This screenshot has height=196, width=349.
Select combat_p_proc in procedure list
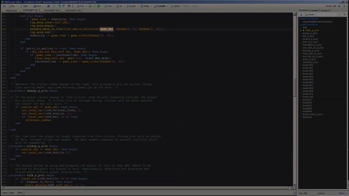310,62
